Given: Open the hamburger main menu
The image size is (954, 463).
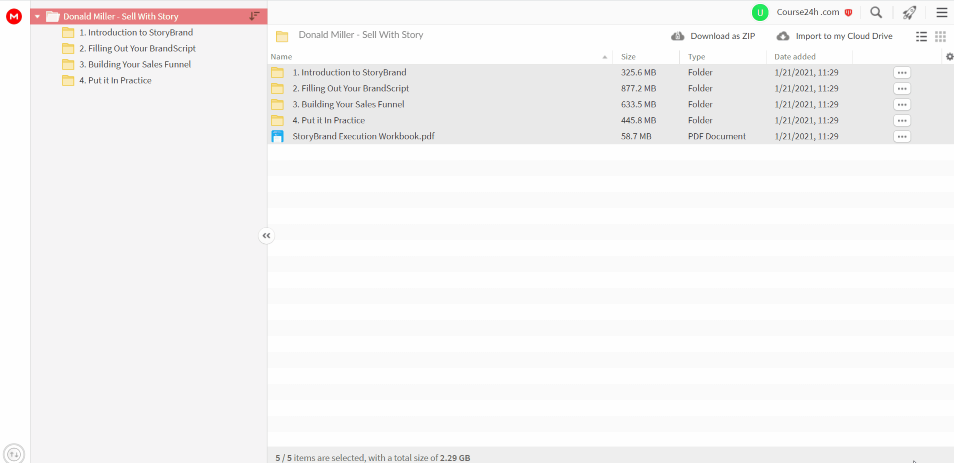Looking at the screenshot, I should click(942, 12).
